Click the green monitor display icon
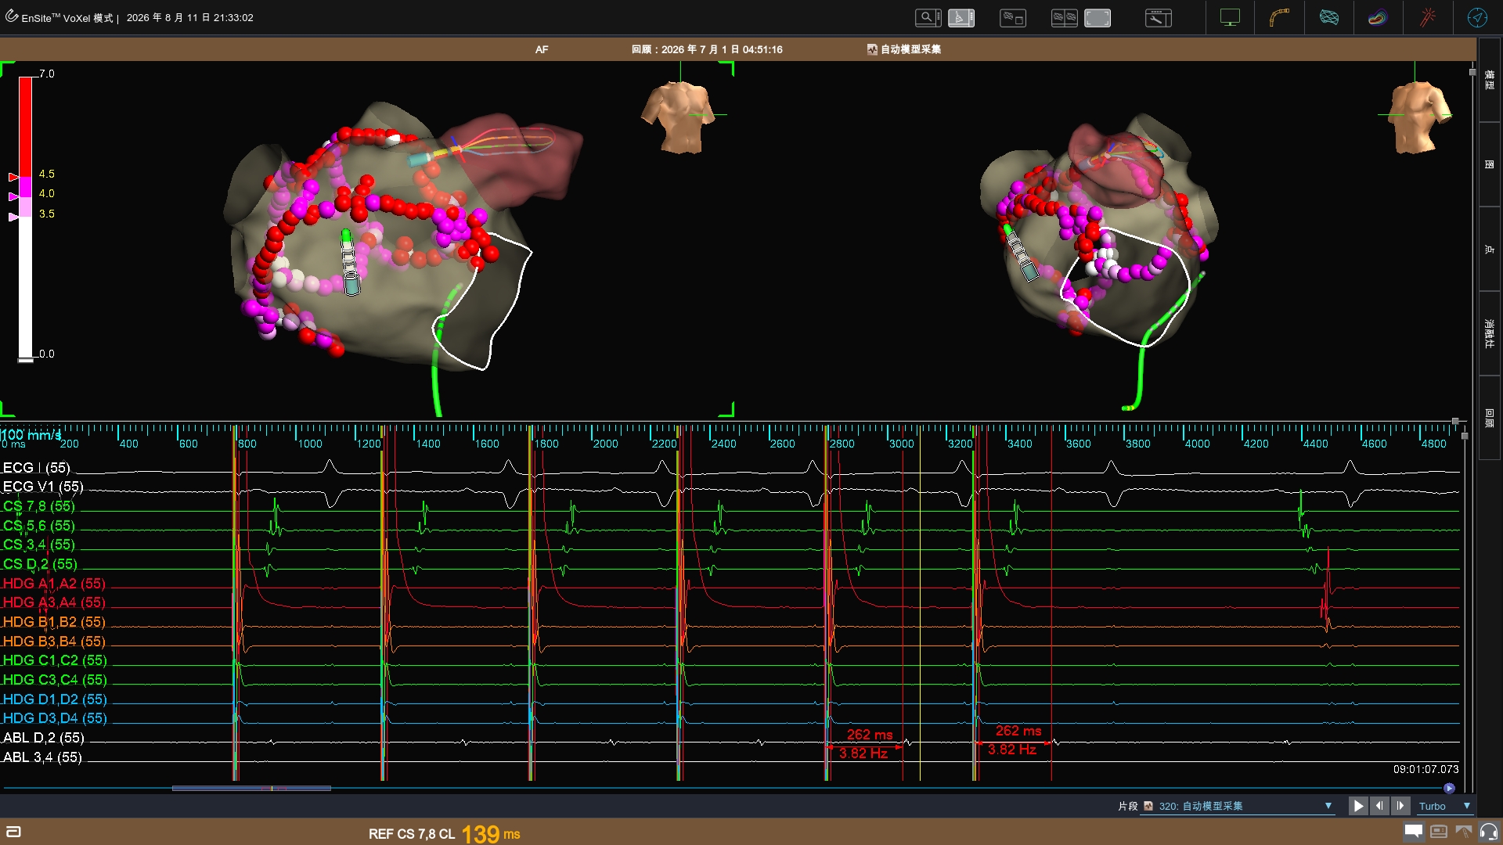The image size is (1503, 845). click(x=1230, y=17)
